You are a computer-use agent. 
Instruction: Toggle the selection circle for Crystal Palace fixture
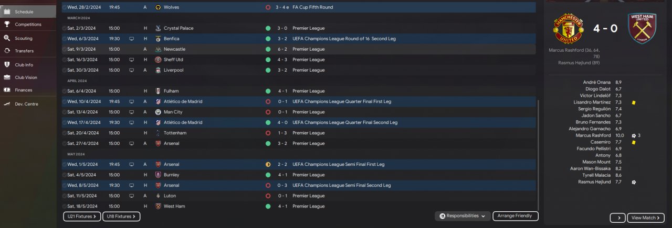pos(65,28)
